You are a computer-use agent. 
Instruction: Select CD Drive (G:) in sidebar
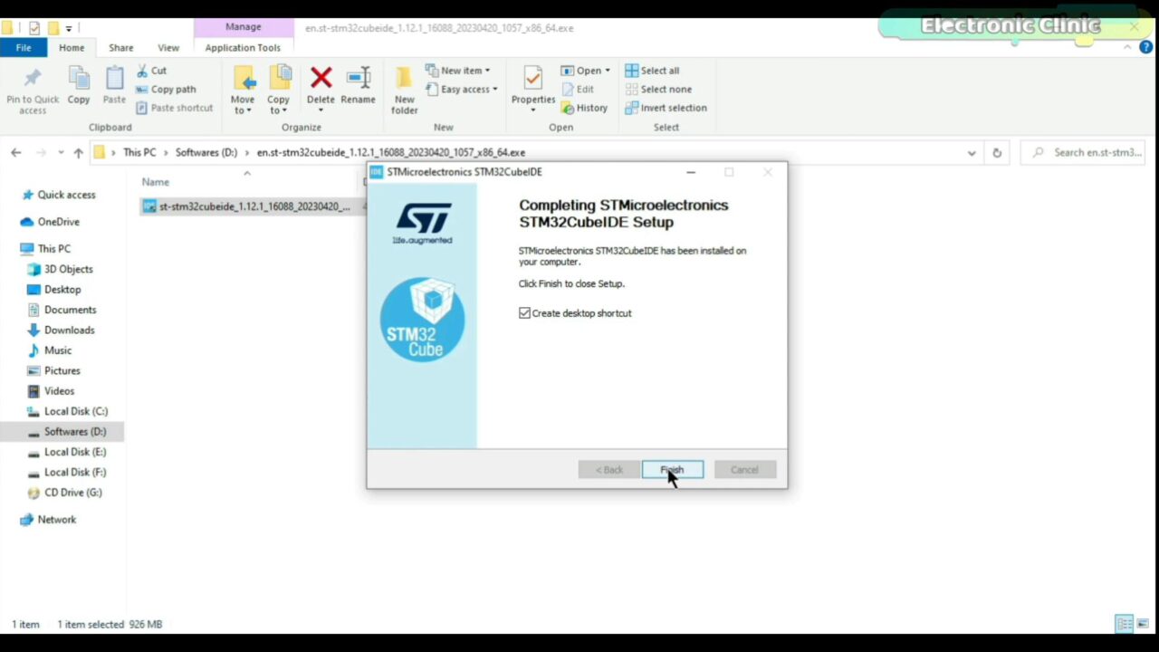(72, 493)
